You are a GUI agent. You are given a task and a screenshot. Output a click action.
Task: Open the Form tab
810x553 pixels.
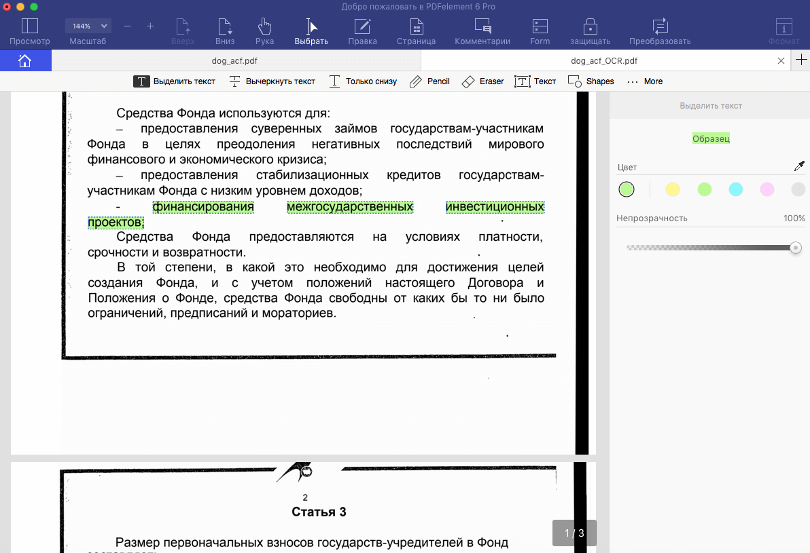540,31
